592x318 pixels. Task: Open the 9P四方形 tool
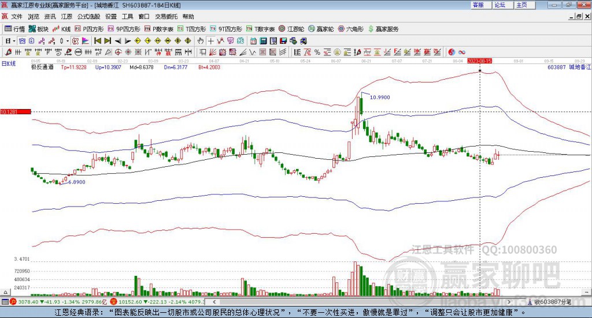pyautogui.click(x=124, y=29)
